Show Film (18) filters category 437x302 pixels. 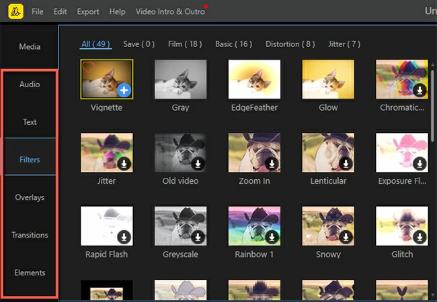tap(185, 44)
